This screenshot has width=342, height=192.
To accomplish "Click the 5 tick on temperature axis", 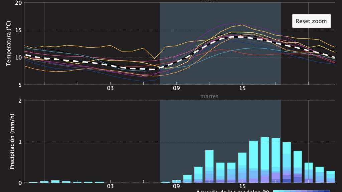I will [x=20, y=85].
